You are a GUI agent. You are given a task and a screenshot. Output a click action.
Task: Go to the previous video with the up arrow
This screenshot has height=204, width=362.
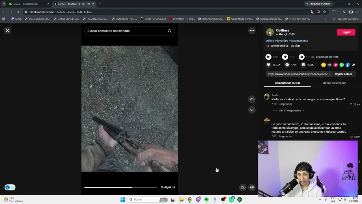click(252, 99)
